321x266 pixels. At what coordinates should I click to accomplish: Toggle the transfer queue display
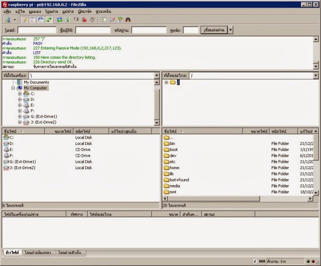(x=49, y=19)
